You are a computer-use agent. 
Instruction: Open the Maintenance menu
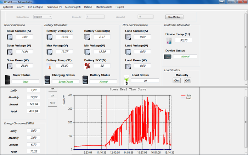coord(103,7)
